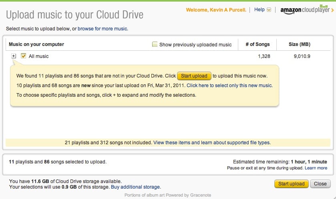The width and height of the screenshot is (336, 199).
Task: Select the All music label
Action: pos(38,56)
